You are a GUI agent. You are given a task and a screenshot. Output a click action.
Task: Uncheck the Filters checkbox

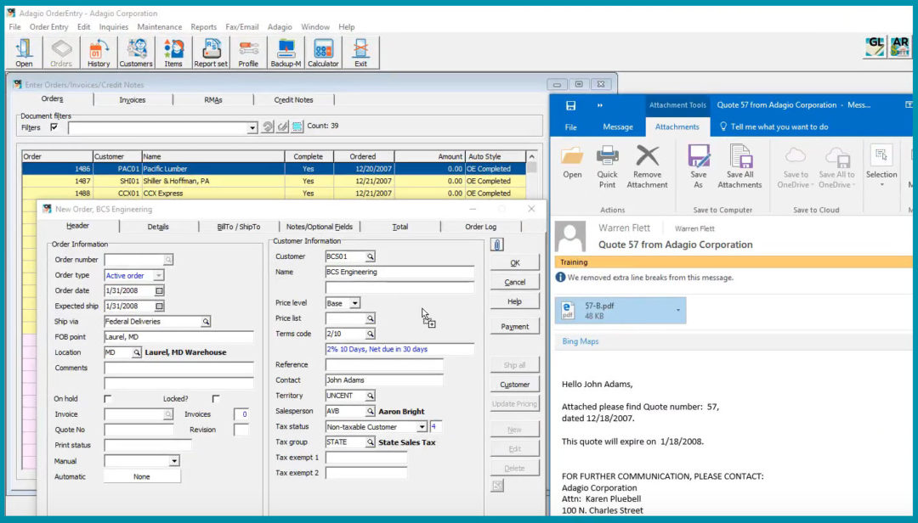54,127
